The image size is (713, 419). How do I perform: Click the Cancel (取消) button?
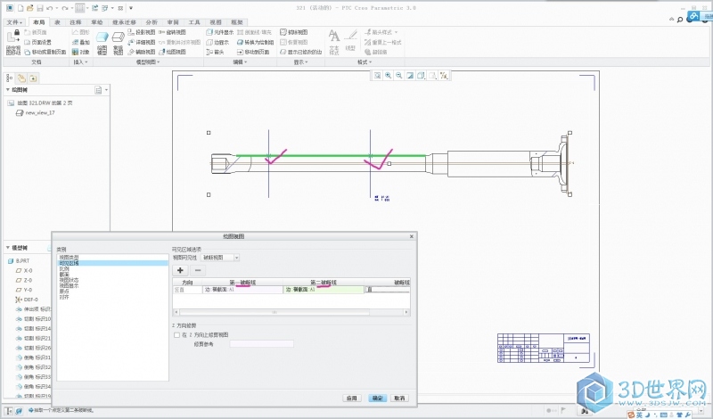click(399, 398)
